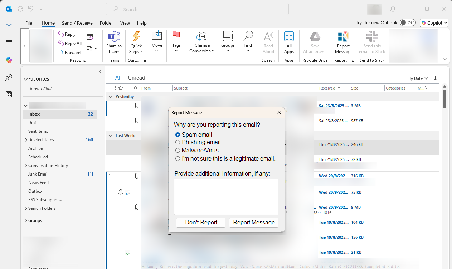Open Quick Steps lightning icon
Screen dimensions: 452x269
pyautogui.click(x=136, y=37)
